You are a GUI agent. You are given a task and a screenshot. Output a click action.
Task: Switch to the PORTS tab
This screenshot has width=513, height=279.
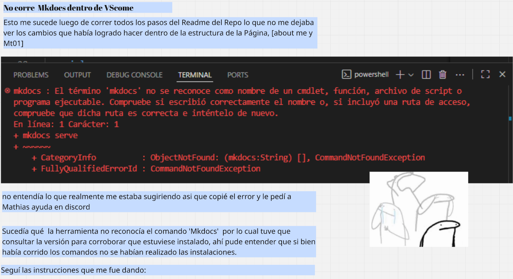click(x=238, y=75)
